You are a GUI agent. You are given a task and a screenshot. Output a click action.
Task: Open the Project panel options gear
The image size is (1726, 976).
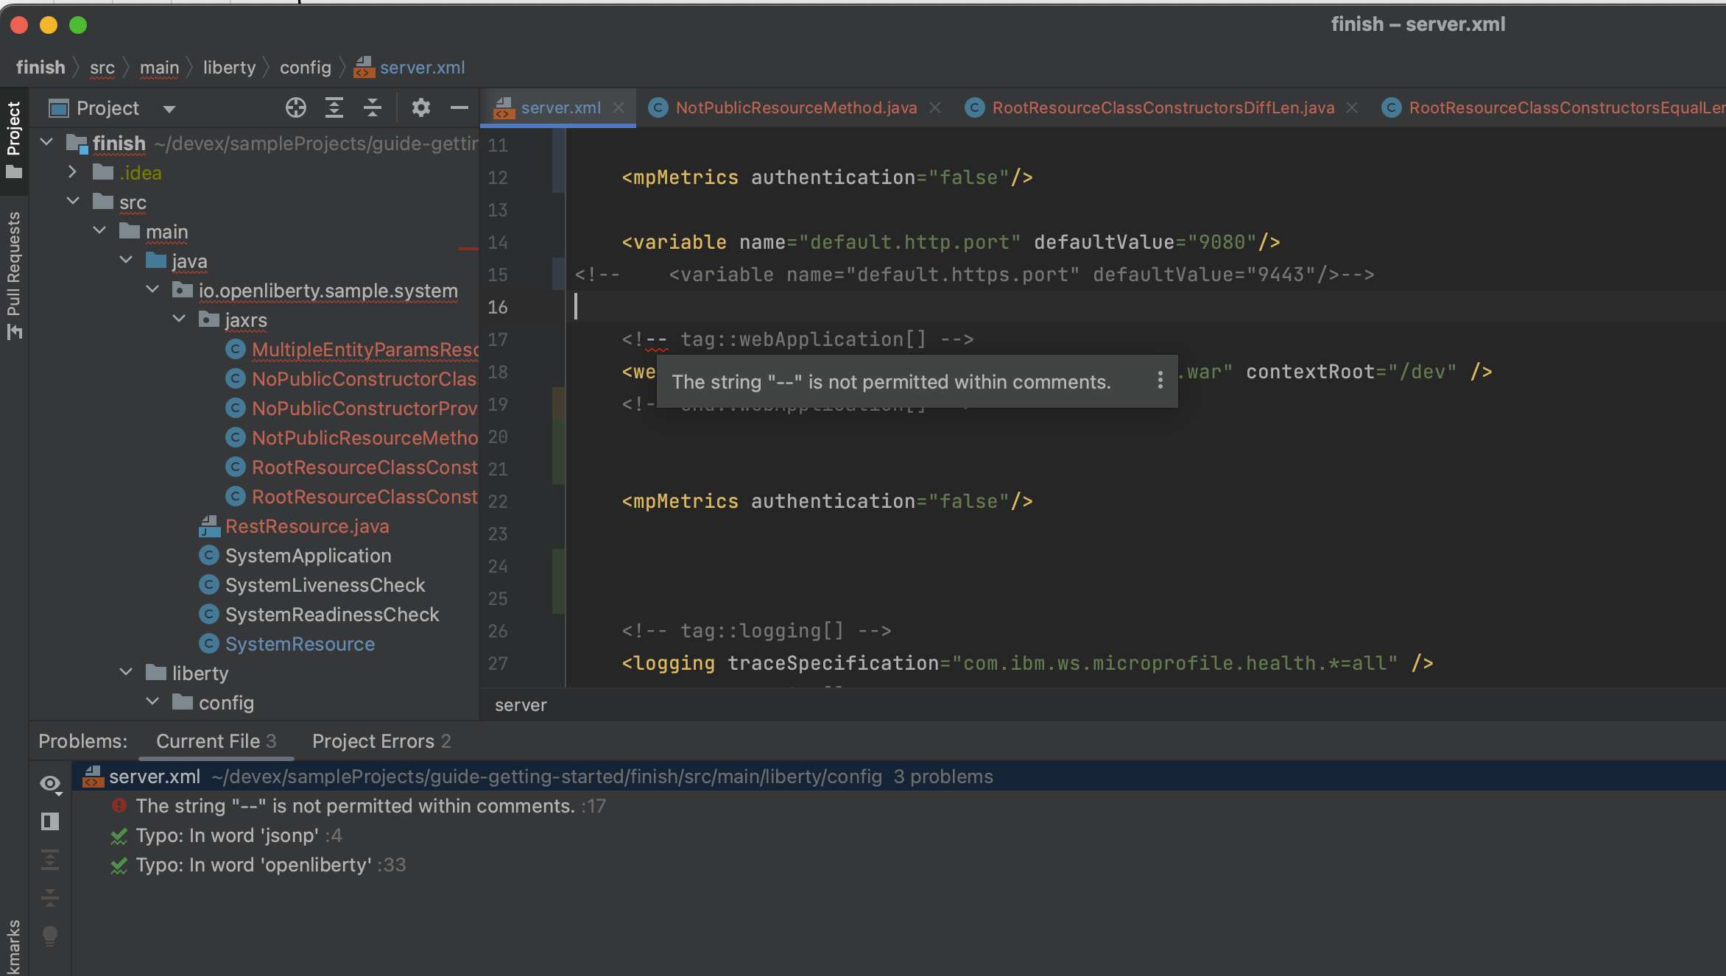click(x=420, y=107)
